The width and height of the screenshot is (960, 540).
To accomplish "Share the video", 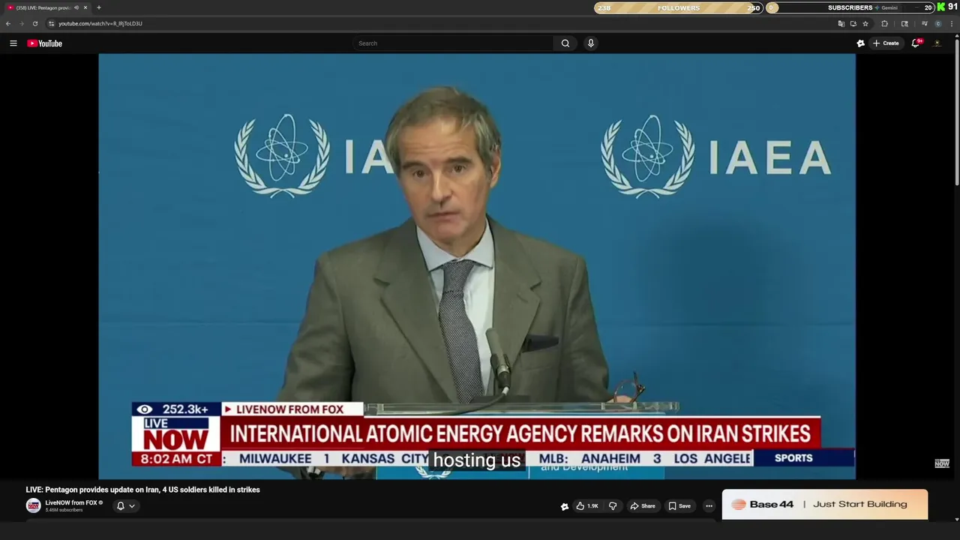I will pos(643,506).
